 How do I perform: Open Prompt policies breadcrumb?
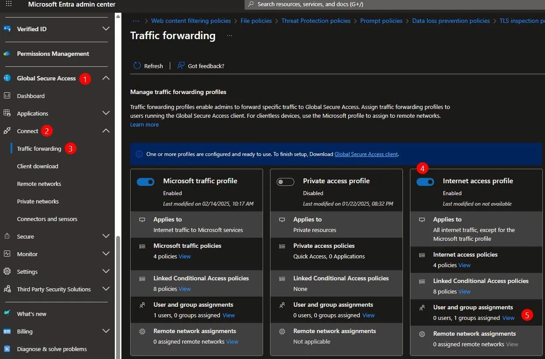[x=381, y=21]
